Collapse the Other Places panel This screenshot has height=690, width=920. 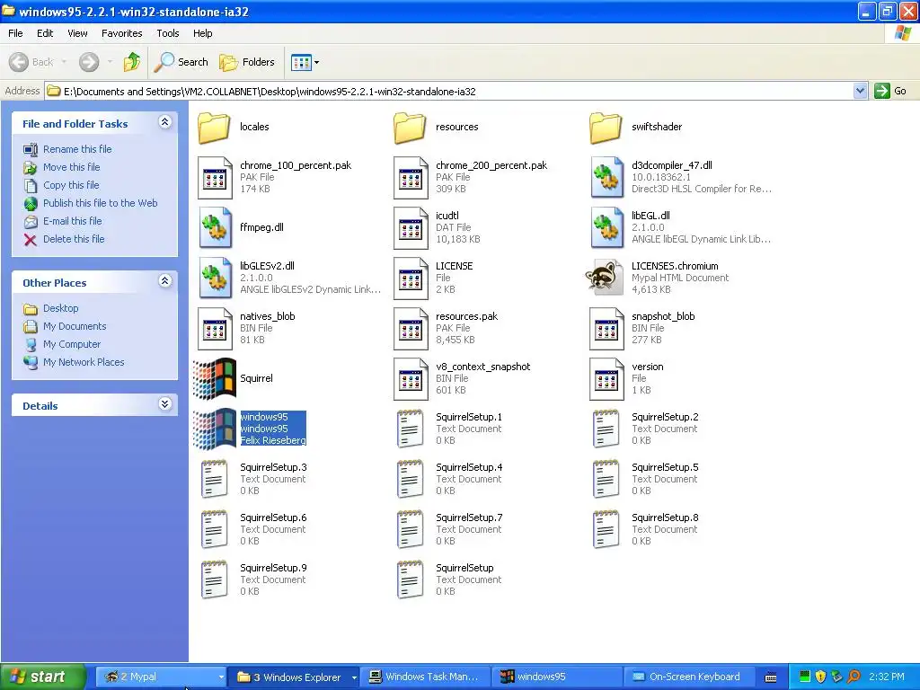[x=165, y=281]
